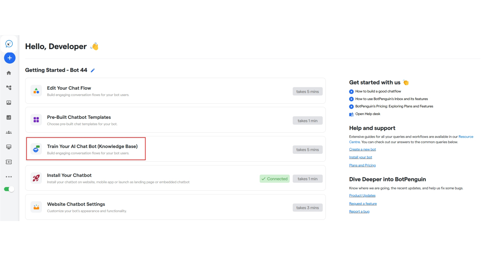Open 'How to use BotPenguin's Inbox and its features'
This screenshot has width=483, height=279.
(392, 99)
